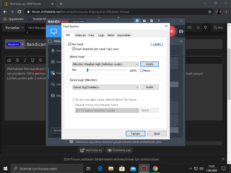Bookmark page with Chrome star icon

pos(210,12)
